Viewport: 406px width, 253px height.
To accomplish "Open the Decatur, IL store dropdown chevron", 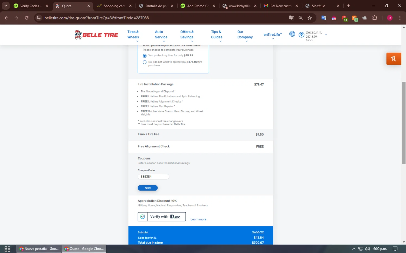I will [326, 35].
